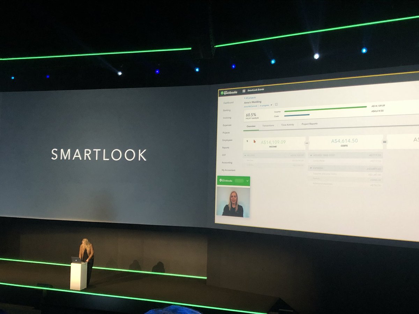Screen dimensions: 419x314
Task: Open Accounting in the sidebar
Action: pyautogui.click(x=227, y=163)
